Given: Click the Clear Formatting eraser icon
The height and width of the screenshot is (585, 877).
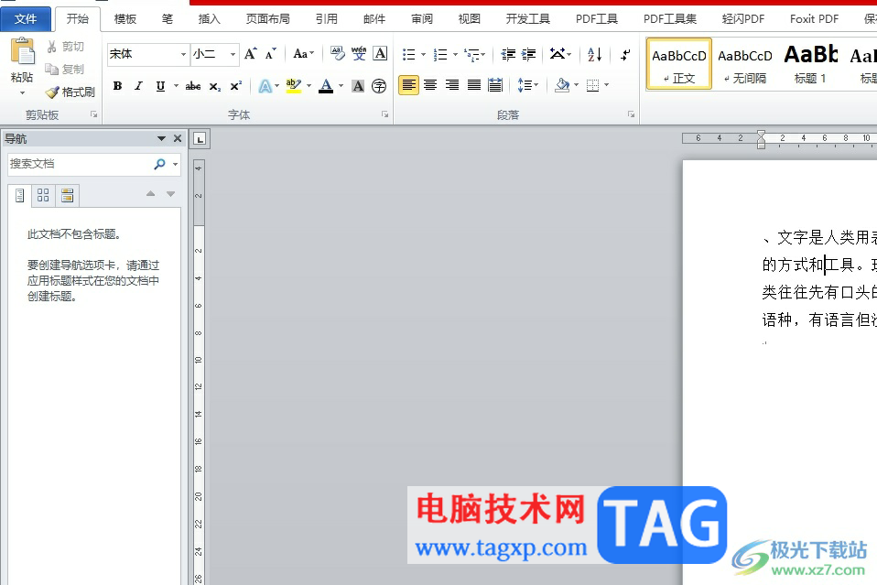Looking at the screenshot, I should [x=337, y=54].
